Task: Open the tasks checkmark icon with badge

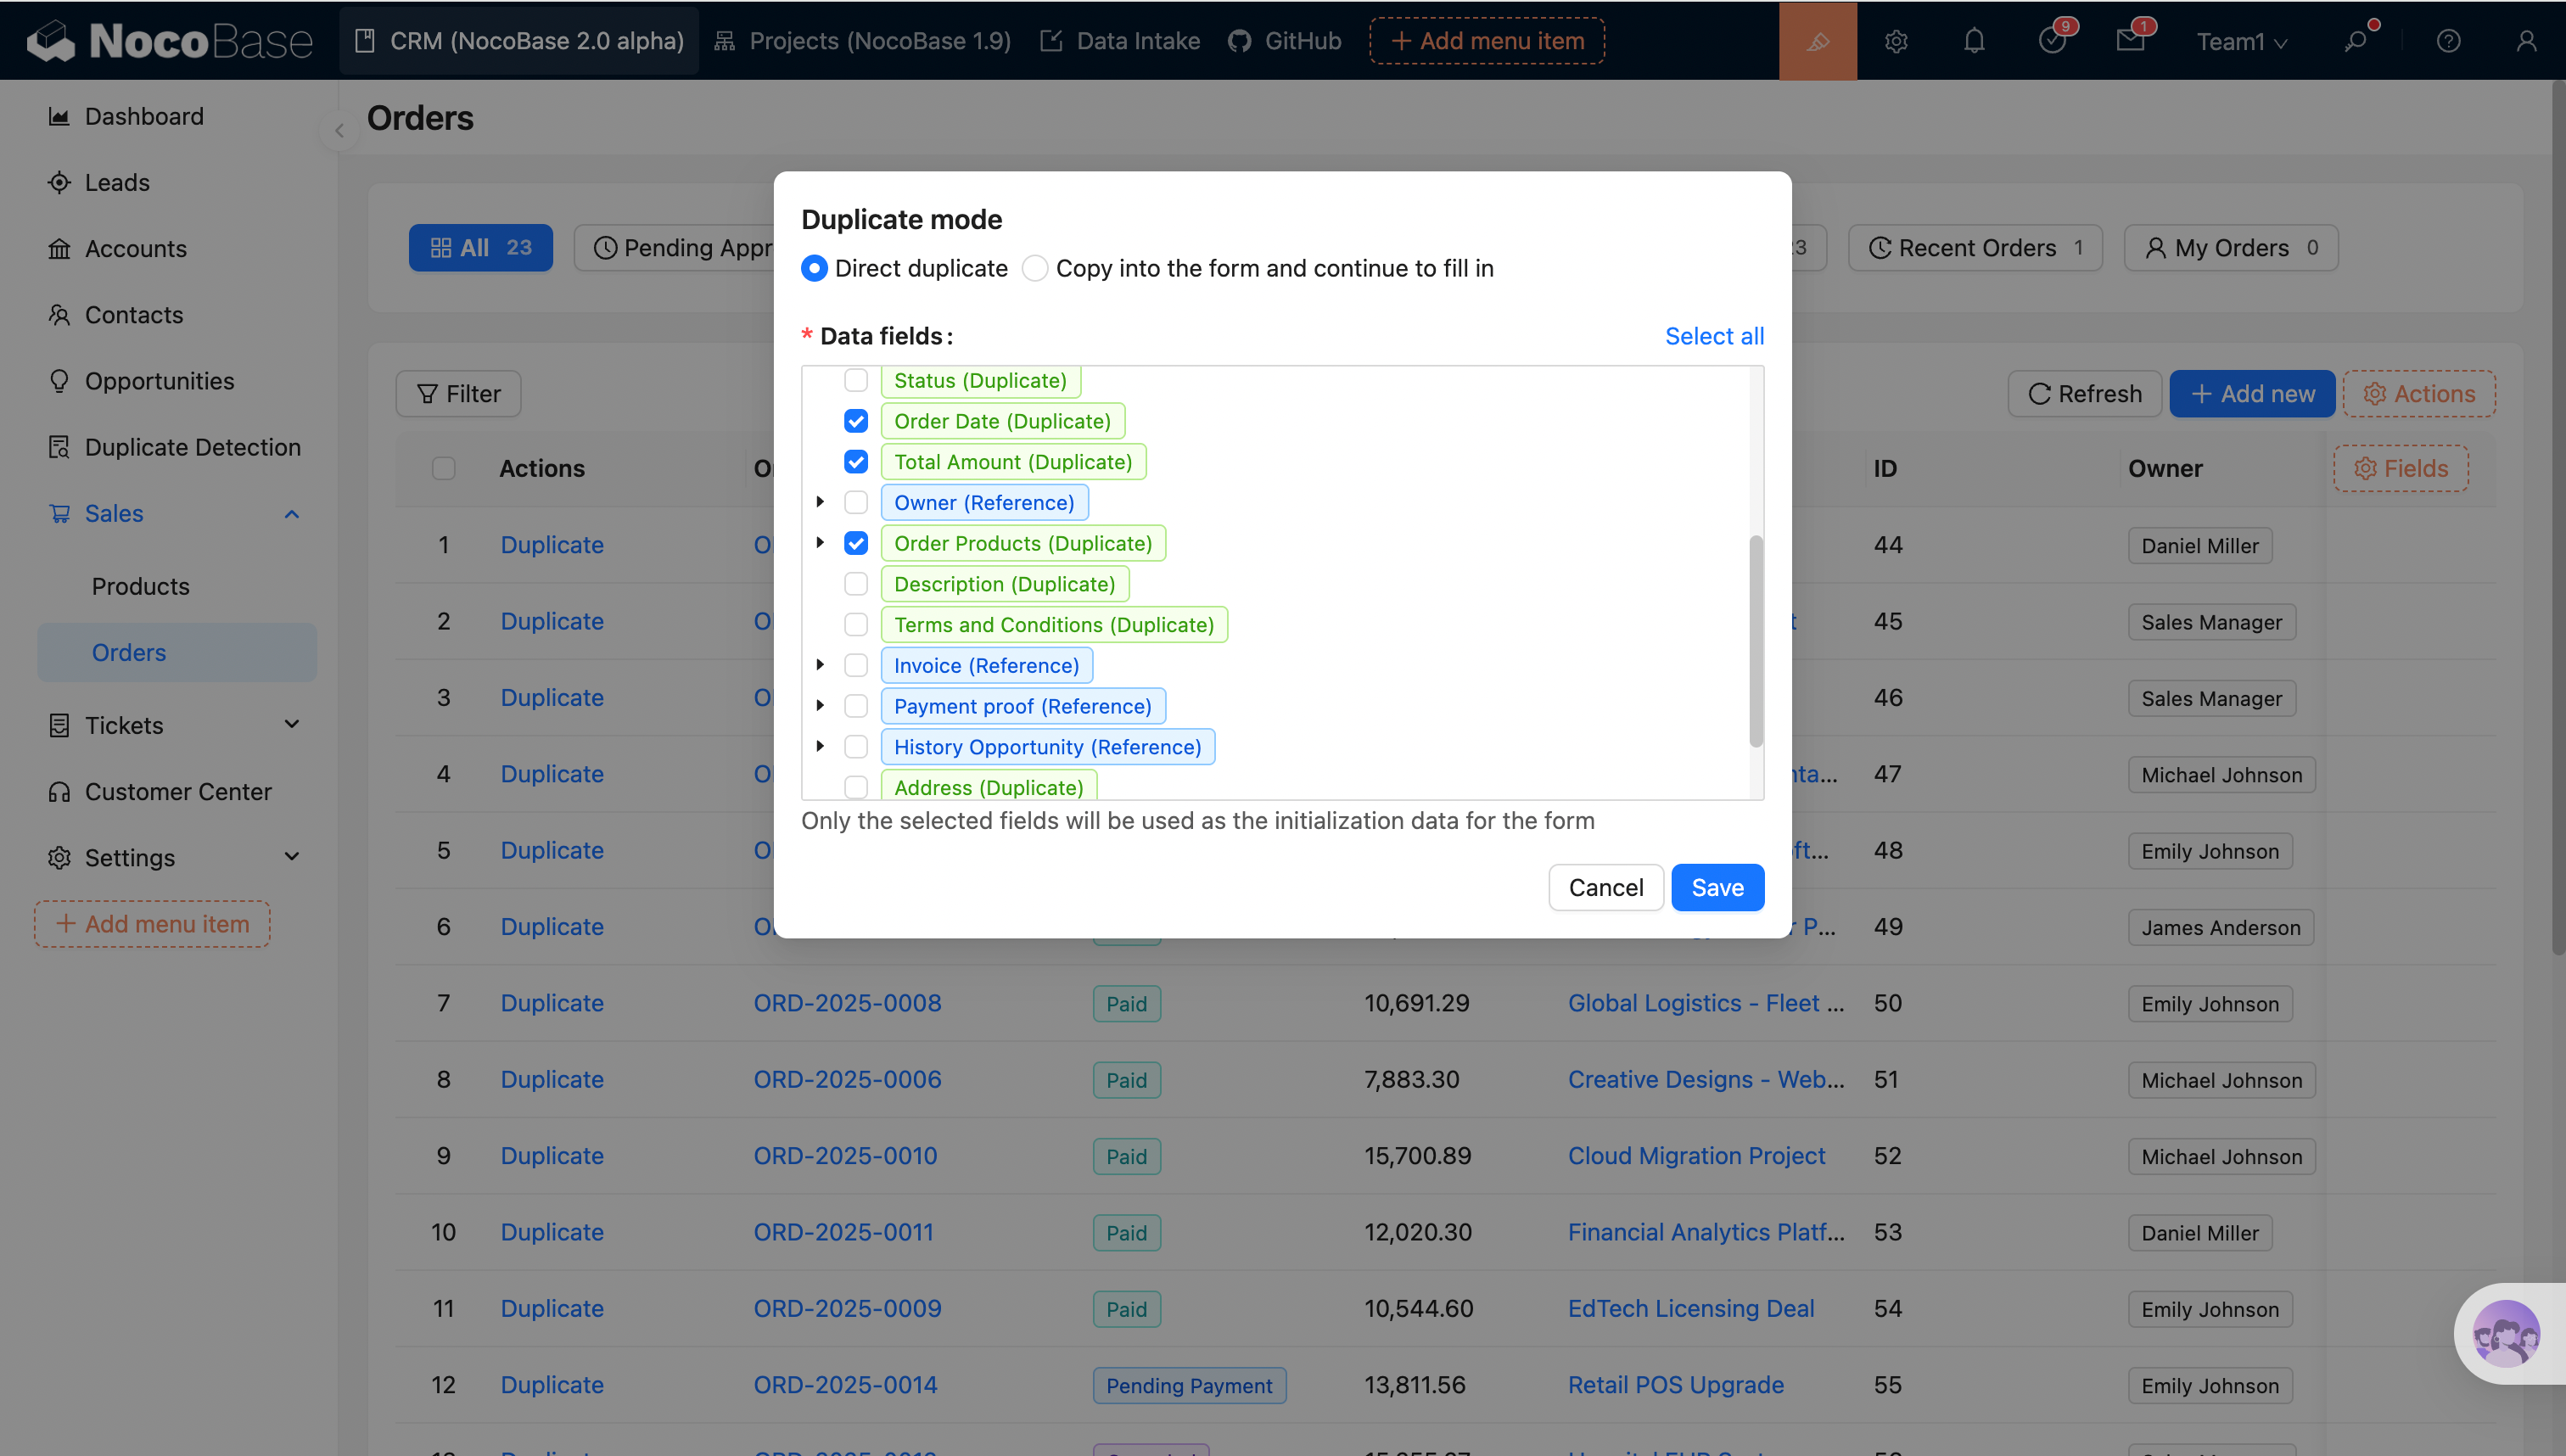Action: 2052,41
